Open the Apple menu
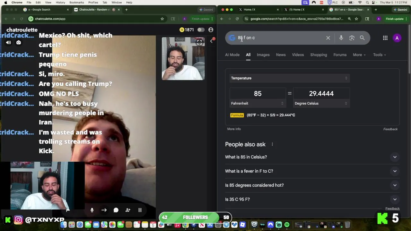The width and height of the screenshot is (411, 231). pos(5,3)
